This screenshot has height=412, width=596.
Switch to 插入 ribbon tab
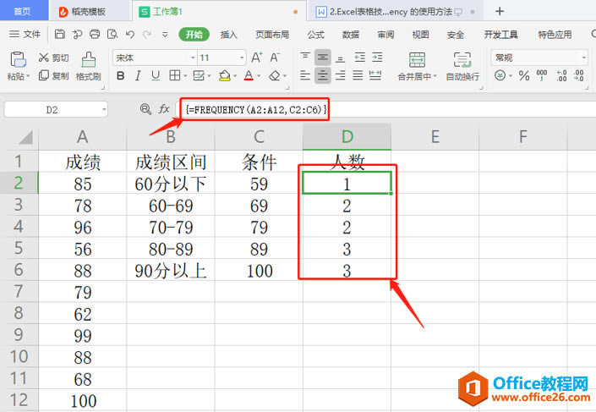coord(229,35)
